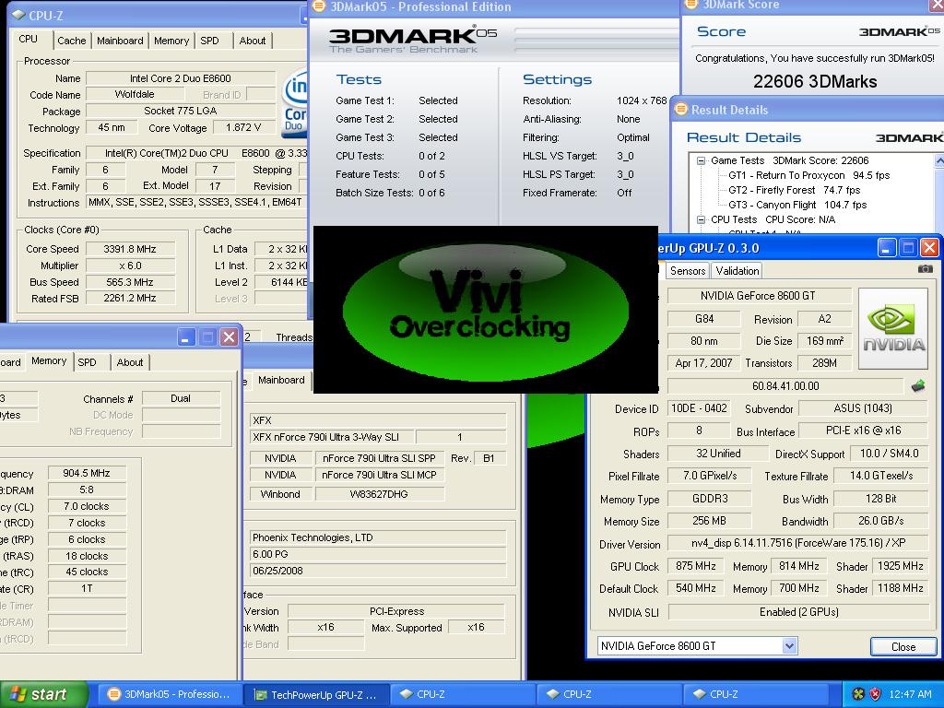This screenshot has height=708, width=944.
Task: Click the Core Speed value 3391.8 MHz
Action: [x=130, y=249]
